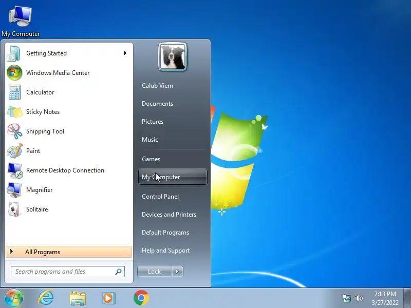Expand Getting Started submenu arrow
Screen dimensions: 411x308
[x=125, y=53]
